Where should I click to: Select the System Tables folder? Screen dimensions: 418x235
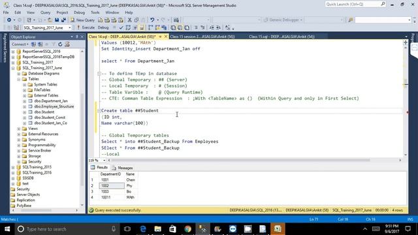pos(46,84)
